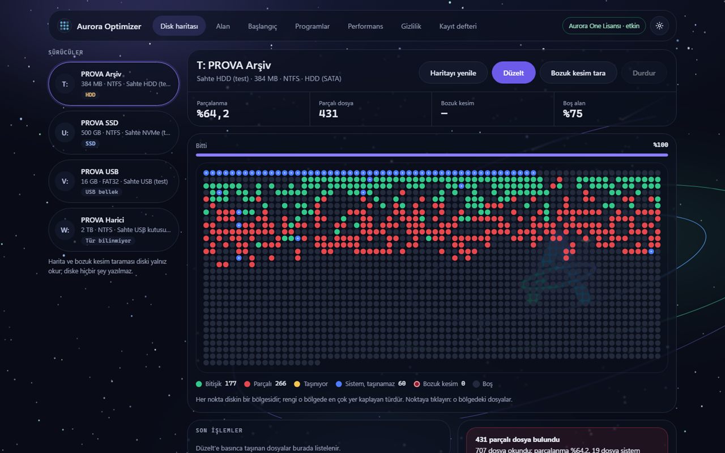Open the Başlangıç tab

coord(262,26)
